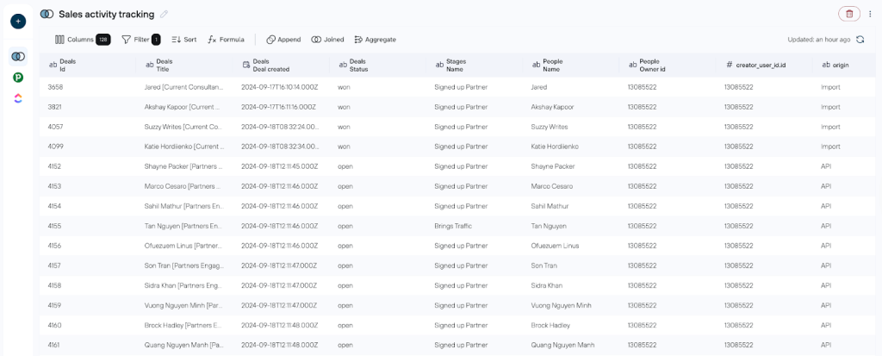Open the Filter panel
The image size is (882, 356).
point(140,40)
